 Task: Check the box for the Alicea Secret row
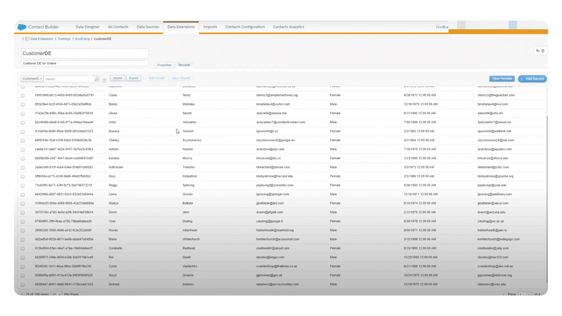(x=23, y=114)
